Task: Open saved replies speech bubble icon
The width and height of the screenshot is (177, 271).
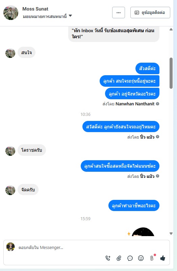Action: point(130,258)
